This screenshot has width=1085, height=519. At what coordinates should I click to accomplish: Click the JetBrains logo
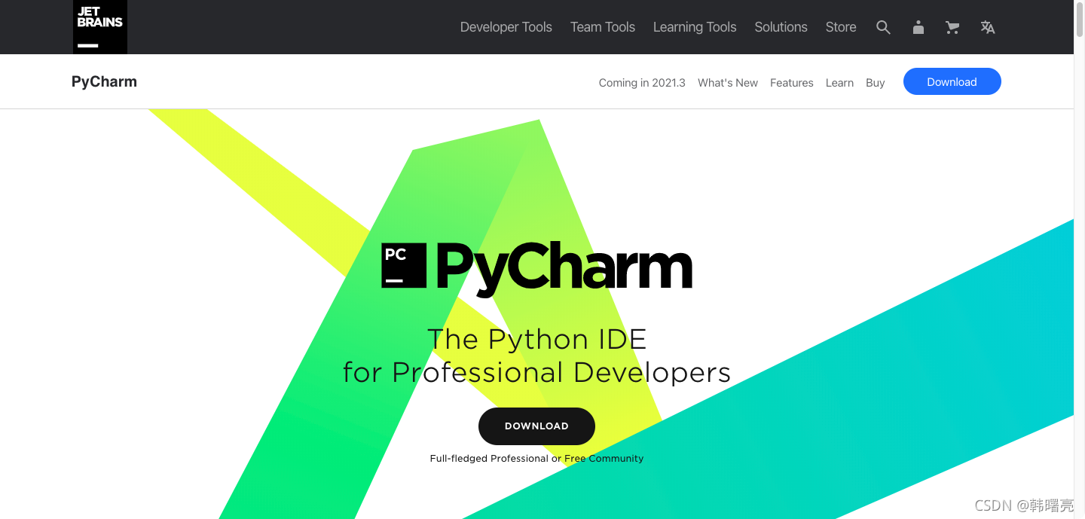coord(99,27)
